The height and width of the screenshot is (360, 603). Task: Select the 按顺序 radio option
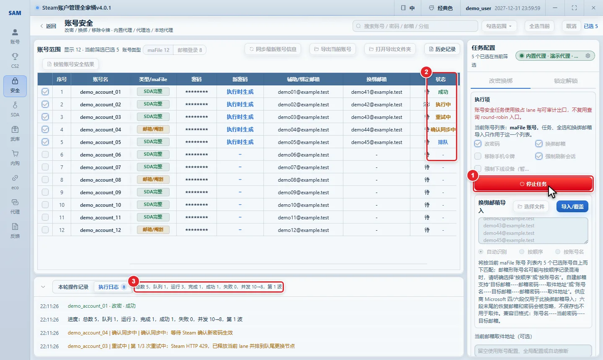coord(522,252)
